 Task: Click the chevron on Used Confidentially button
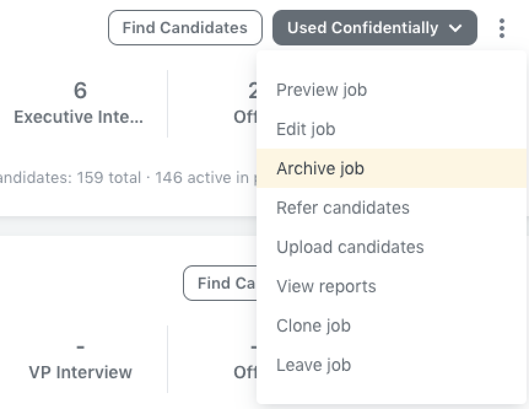457,28
